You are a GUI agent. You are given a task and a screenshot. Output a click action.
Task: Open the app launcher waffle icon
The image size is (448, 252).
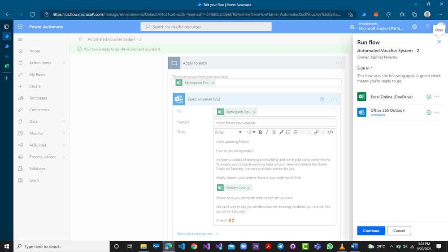[x=20, y=26]
